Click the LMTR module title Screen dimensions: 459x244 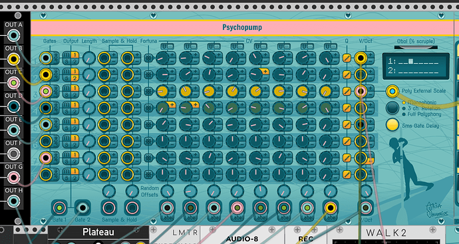click(185, 233)
